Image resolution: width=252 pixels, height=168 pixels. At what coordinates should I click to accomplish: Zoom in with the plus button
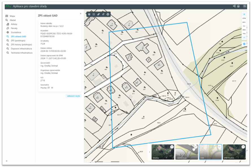(x=244, y=14)
